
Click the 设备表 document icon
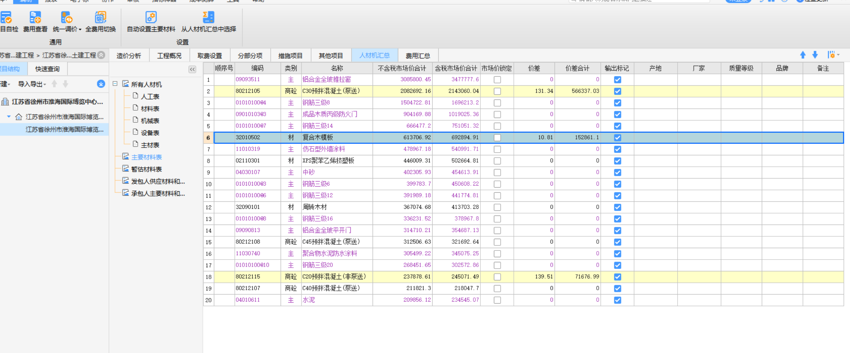pyautogui.click(x=135, y=132)
